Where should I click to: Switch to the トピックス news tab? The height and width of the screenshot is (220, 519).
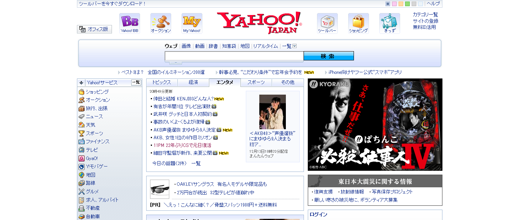(162, 82)
